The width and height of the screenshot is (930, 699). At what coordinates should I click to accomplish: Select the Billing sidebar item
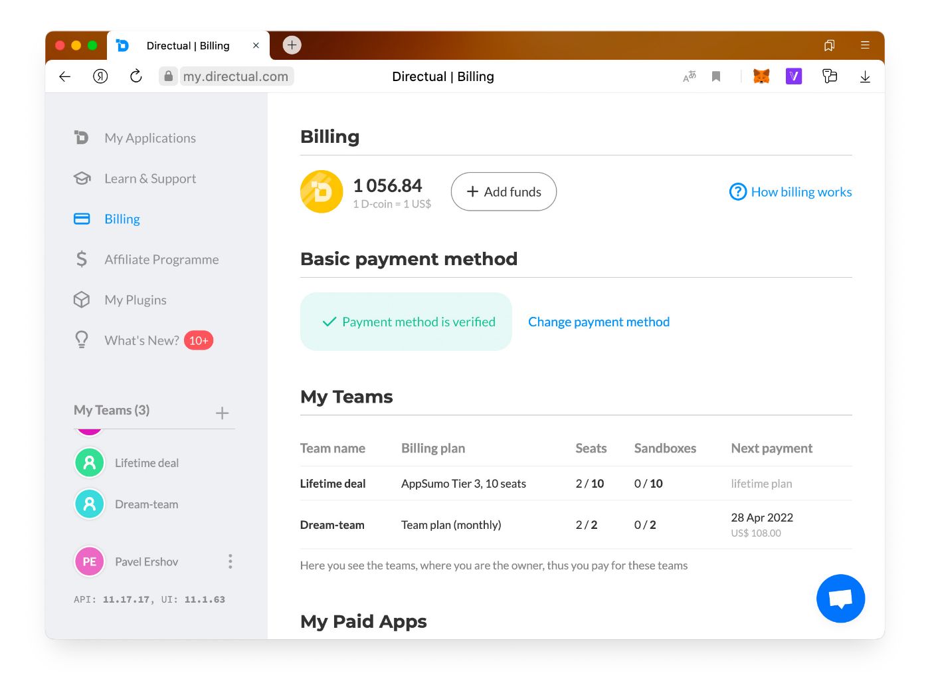click(x=122, y=219)
